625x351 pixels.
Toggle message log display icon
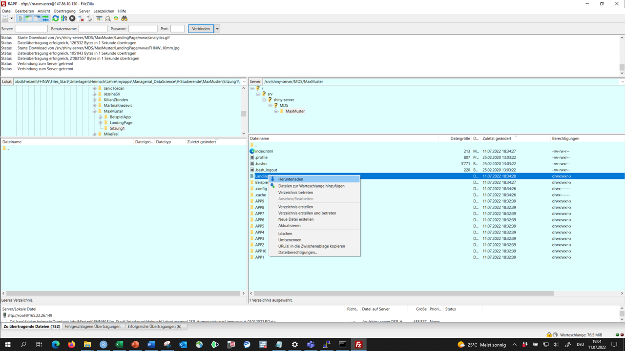21,19
